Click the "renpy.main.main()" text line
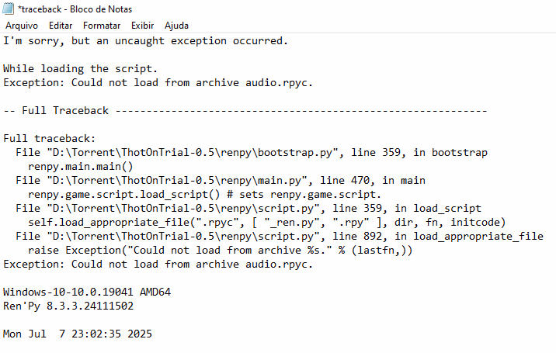Viewport: 556px width, 353px height. pos(81,167)
